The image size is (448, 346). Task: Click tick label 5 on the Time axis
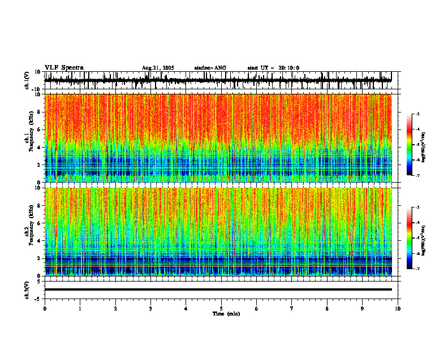pyautogui.click(x=221, y=309)
